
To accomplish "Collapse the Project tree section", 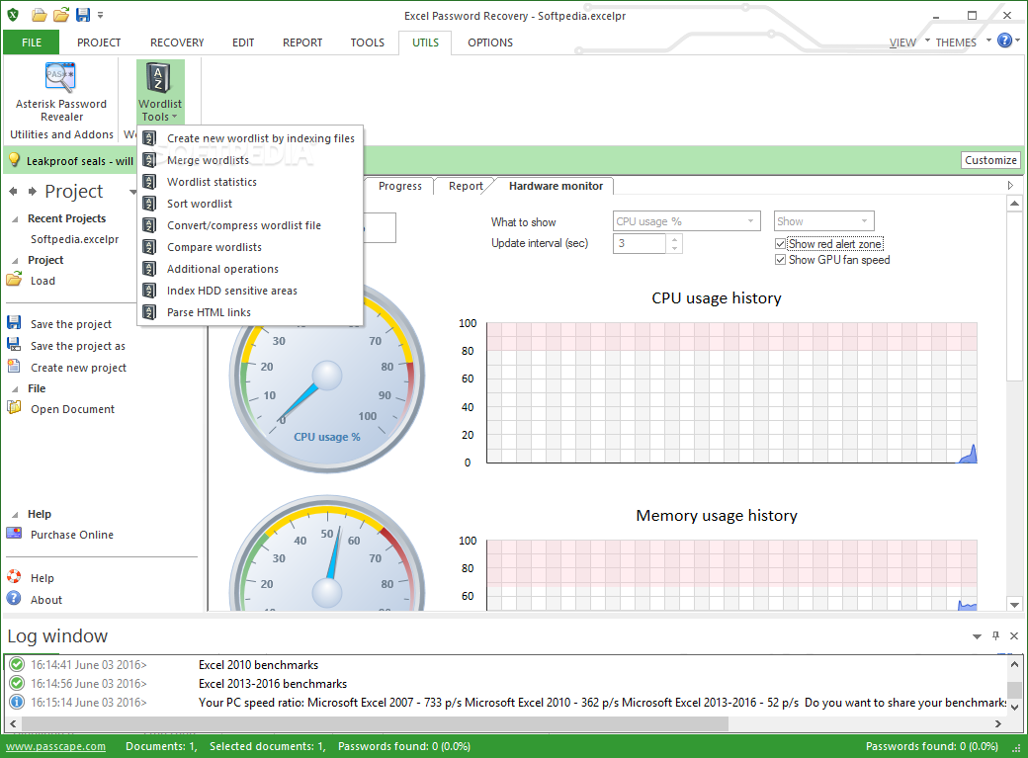I will click(x=15, y=260).
